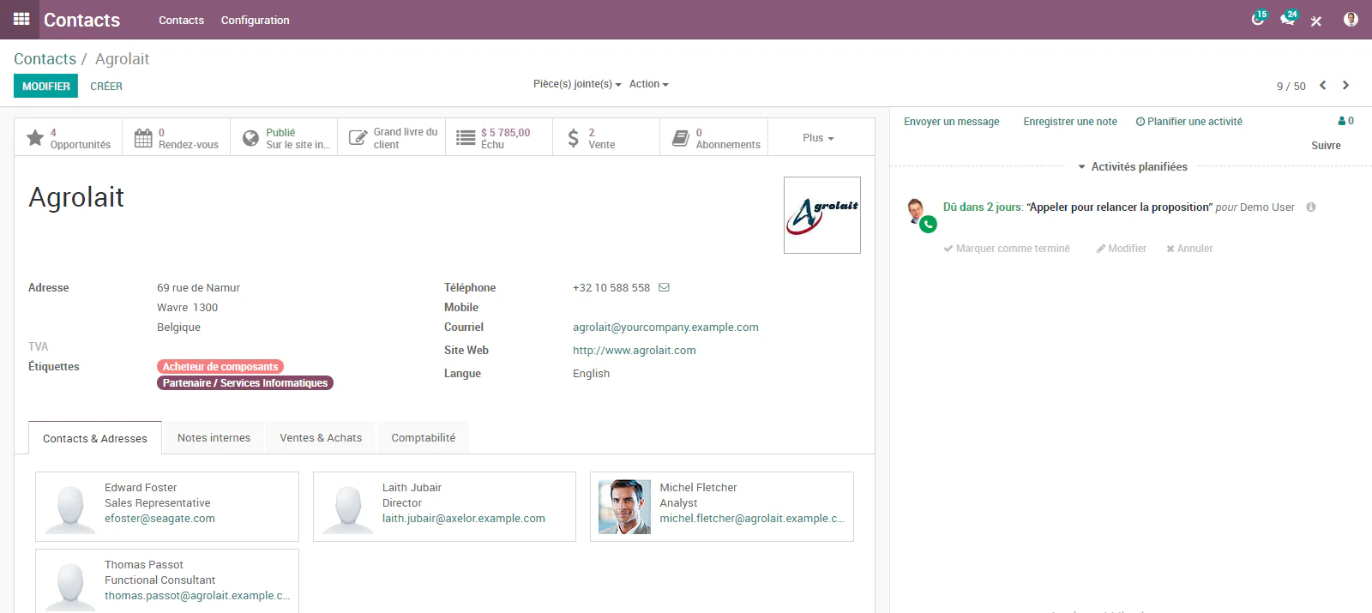Click the Acheteur de composants colored tag
Image resolution: width=1372 pixels, height=613 pixels.
[x=220, y=367]
